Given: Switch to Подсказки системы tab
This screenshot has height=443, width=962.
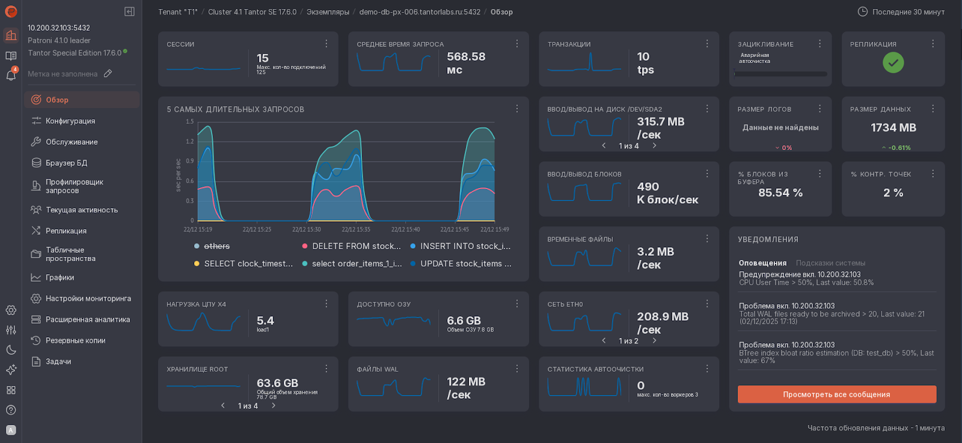Looking at the screenshot, I should tap(830, 263).
